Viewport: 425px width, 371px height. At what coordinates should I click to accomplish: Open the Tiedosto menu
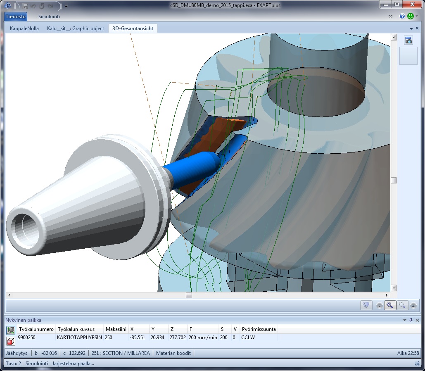(16, 17)
